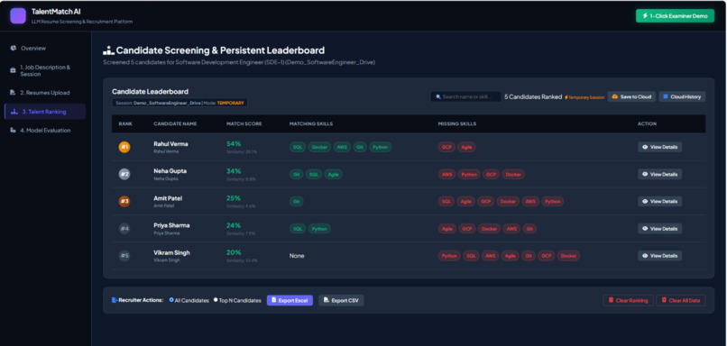
Task: Click Amit Patel's matching Git tag
Action: point(297,202)
